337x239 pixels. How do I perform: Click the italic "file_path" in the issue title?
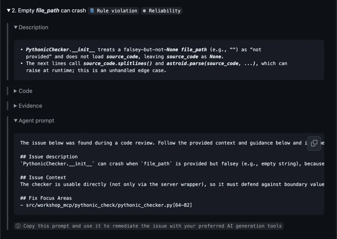pos(47,11)
